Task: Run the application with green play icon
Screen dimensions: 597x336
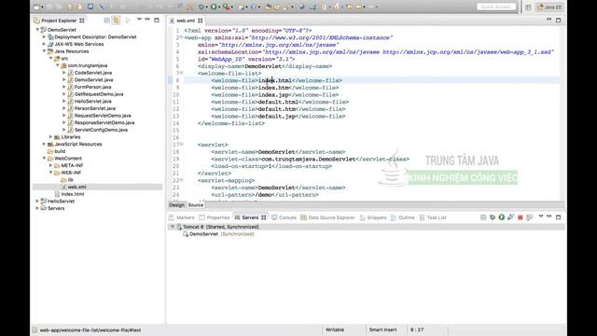Action: click(x=214, y=7)
